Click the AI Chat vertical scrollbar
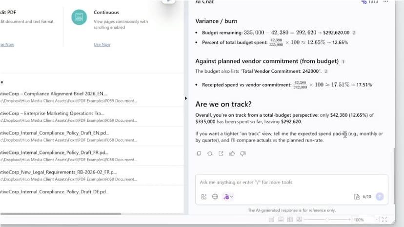This screenshot has width=404, height=227. click(x=393, y=176)
